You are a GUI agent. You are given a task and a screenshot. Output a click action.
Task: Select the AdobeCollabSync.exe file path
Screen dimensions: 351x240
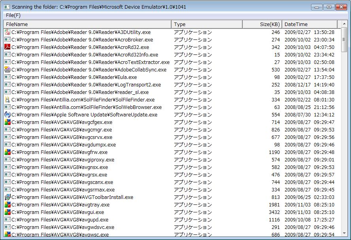tap(89, 70)
